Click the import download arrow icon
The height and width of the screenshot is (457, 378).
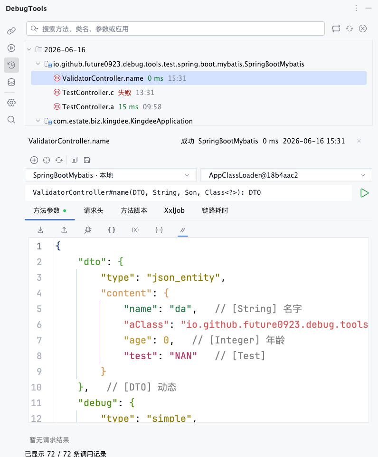40,230
